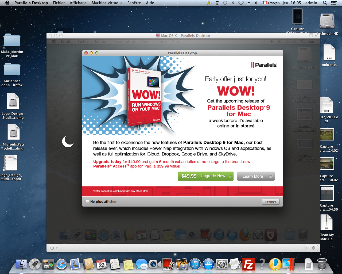The image size is (342, 274).
Task: Open Finder from the Dock
Action: 21,264
